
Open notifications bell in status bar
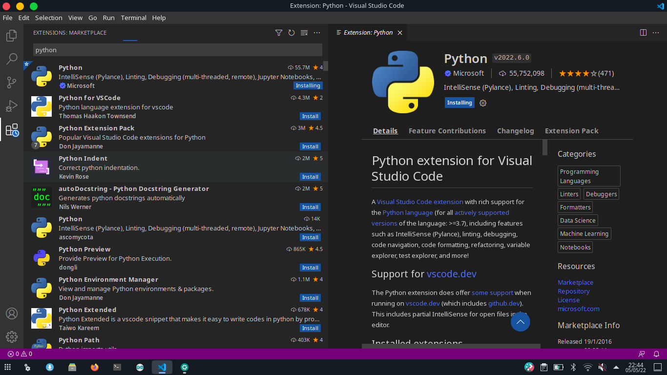[x=656, y=354]
